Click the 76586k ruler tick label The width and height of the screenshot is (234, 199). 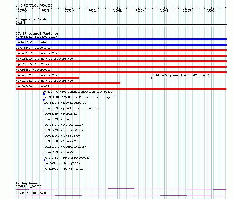coord(211,10)
